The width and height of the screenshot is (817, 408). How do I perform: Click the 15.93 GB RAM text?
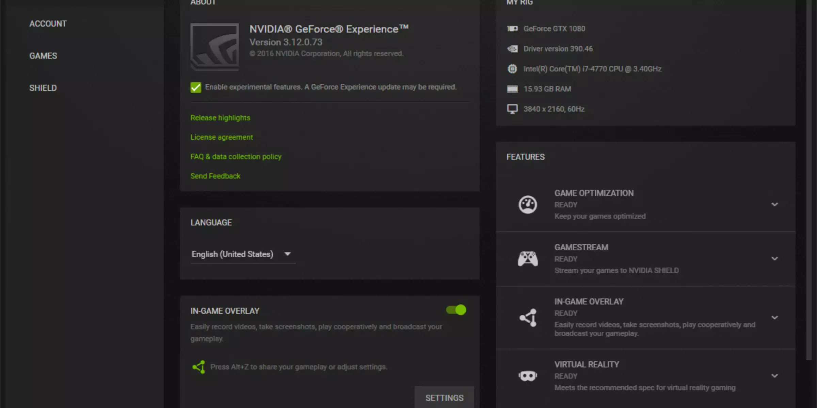pos(547,89)
